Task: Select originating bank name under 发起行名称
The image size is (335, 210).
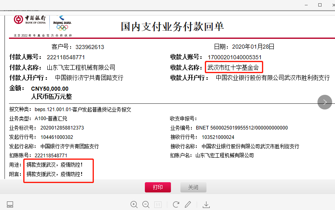Action: click(x=70, y=146)
